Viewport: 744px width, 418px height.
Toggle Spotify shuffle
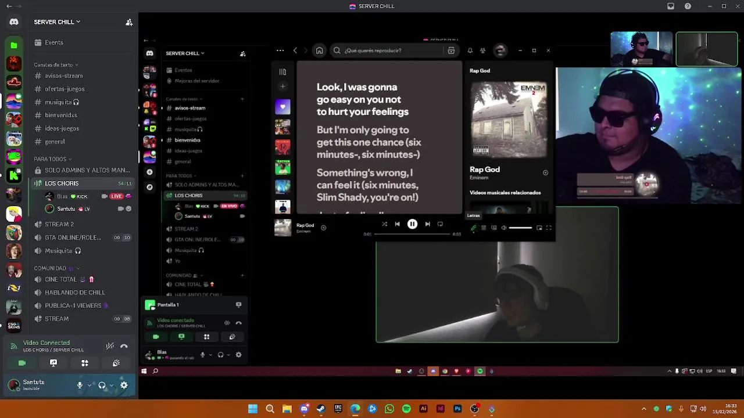coord(384,224)
